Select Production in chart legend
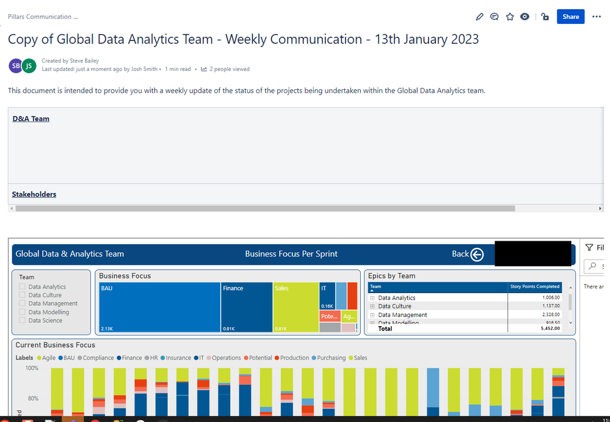The height and width of the screenshot is (422, 610). tap(292, 358)
